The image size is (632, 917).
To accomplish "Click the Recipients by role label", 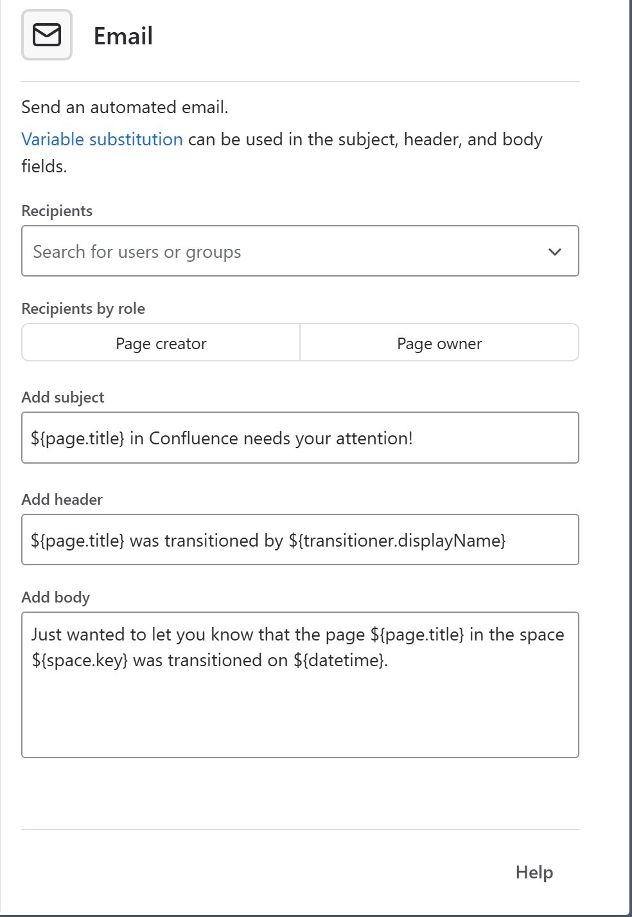I will 83,309.
